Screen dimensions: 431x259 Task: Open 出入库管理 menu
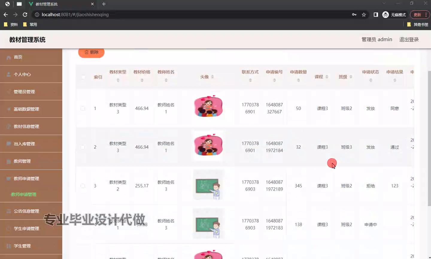pos(31,144)
